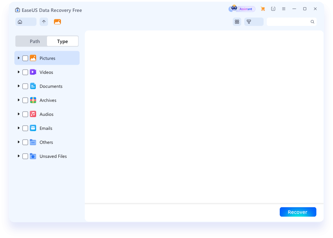Select the Archives label
The image size is (333, 238).
(x=48, y=100)
